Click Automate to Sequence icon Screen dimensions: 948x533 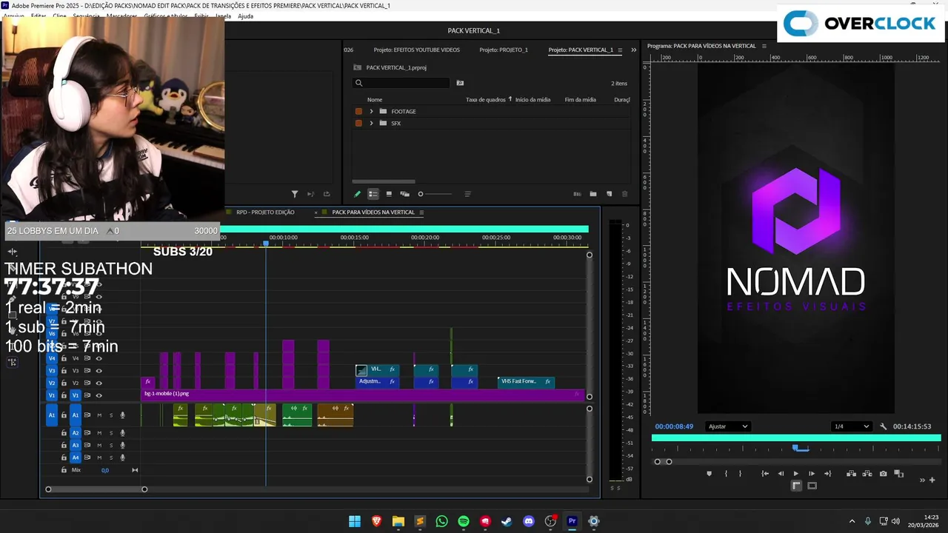tap(577, 194)
